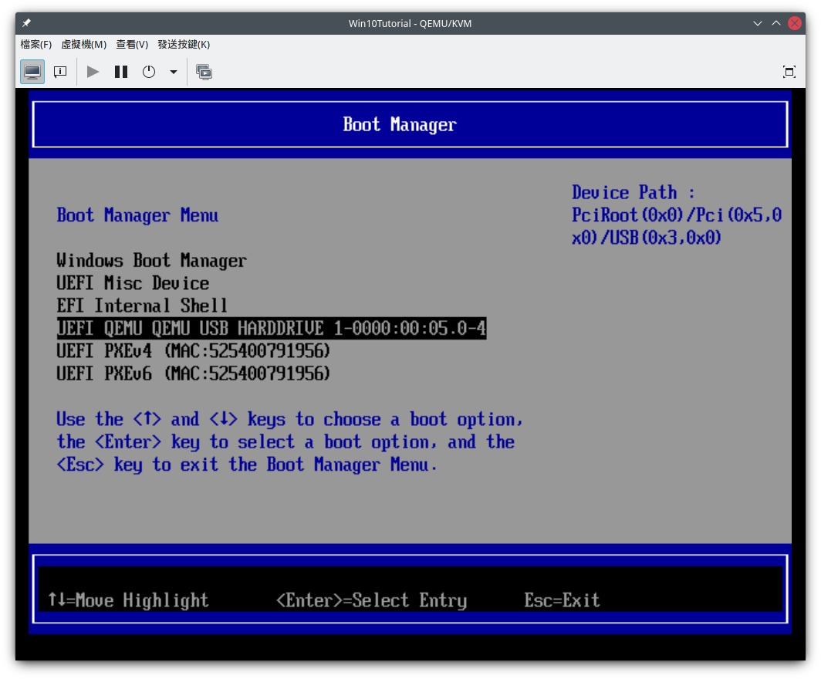Open the 發送按鍵(K) menu
The width and height of the screenshot is (821, 679).
point(184,45)
